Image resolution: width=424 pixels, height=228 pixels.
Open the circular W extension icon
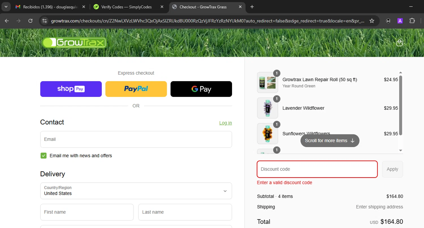click(388, 21)
